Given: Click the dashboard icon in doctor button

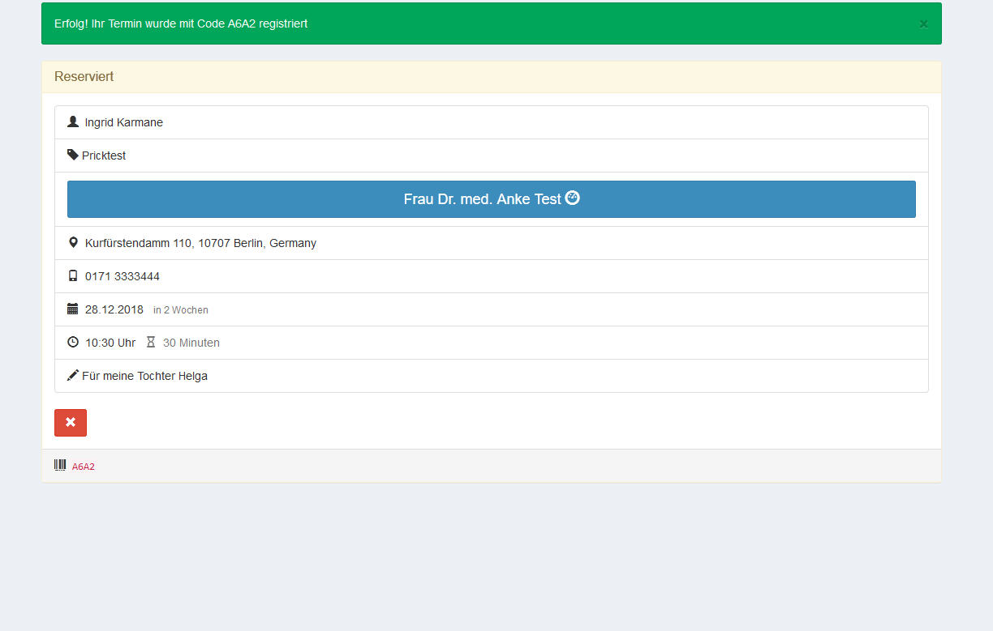Looking at the screenshot, I should (x=573, y=198).
